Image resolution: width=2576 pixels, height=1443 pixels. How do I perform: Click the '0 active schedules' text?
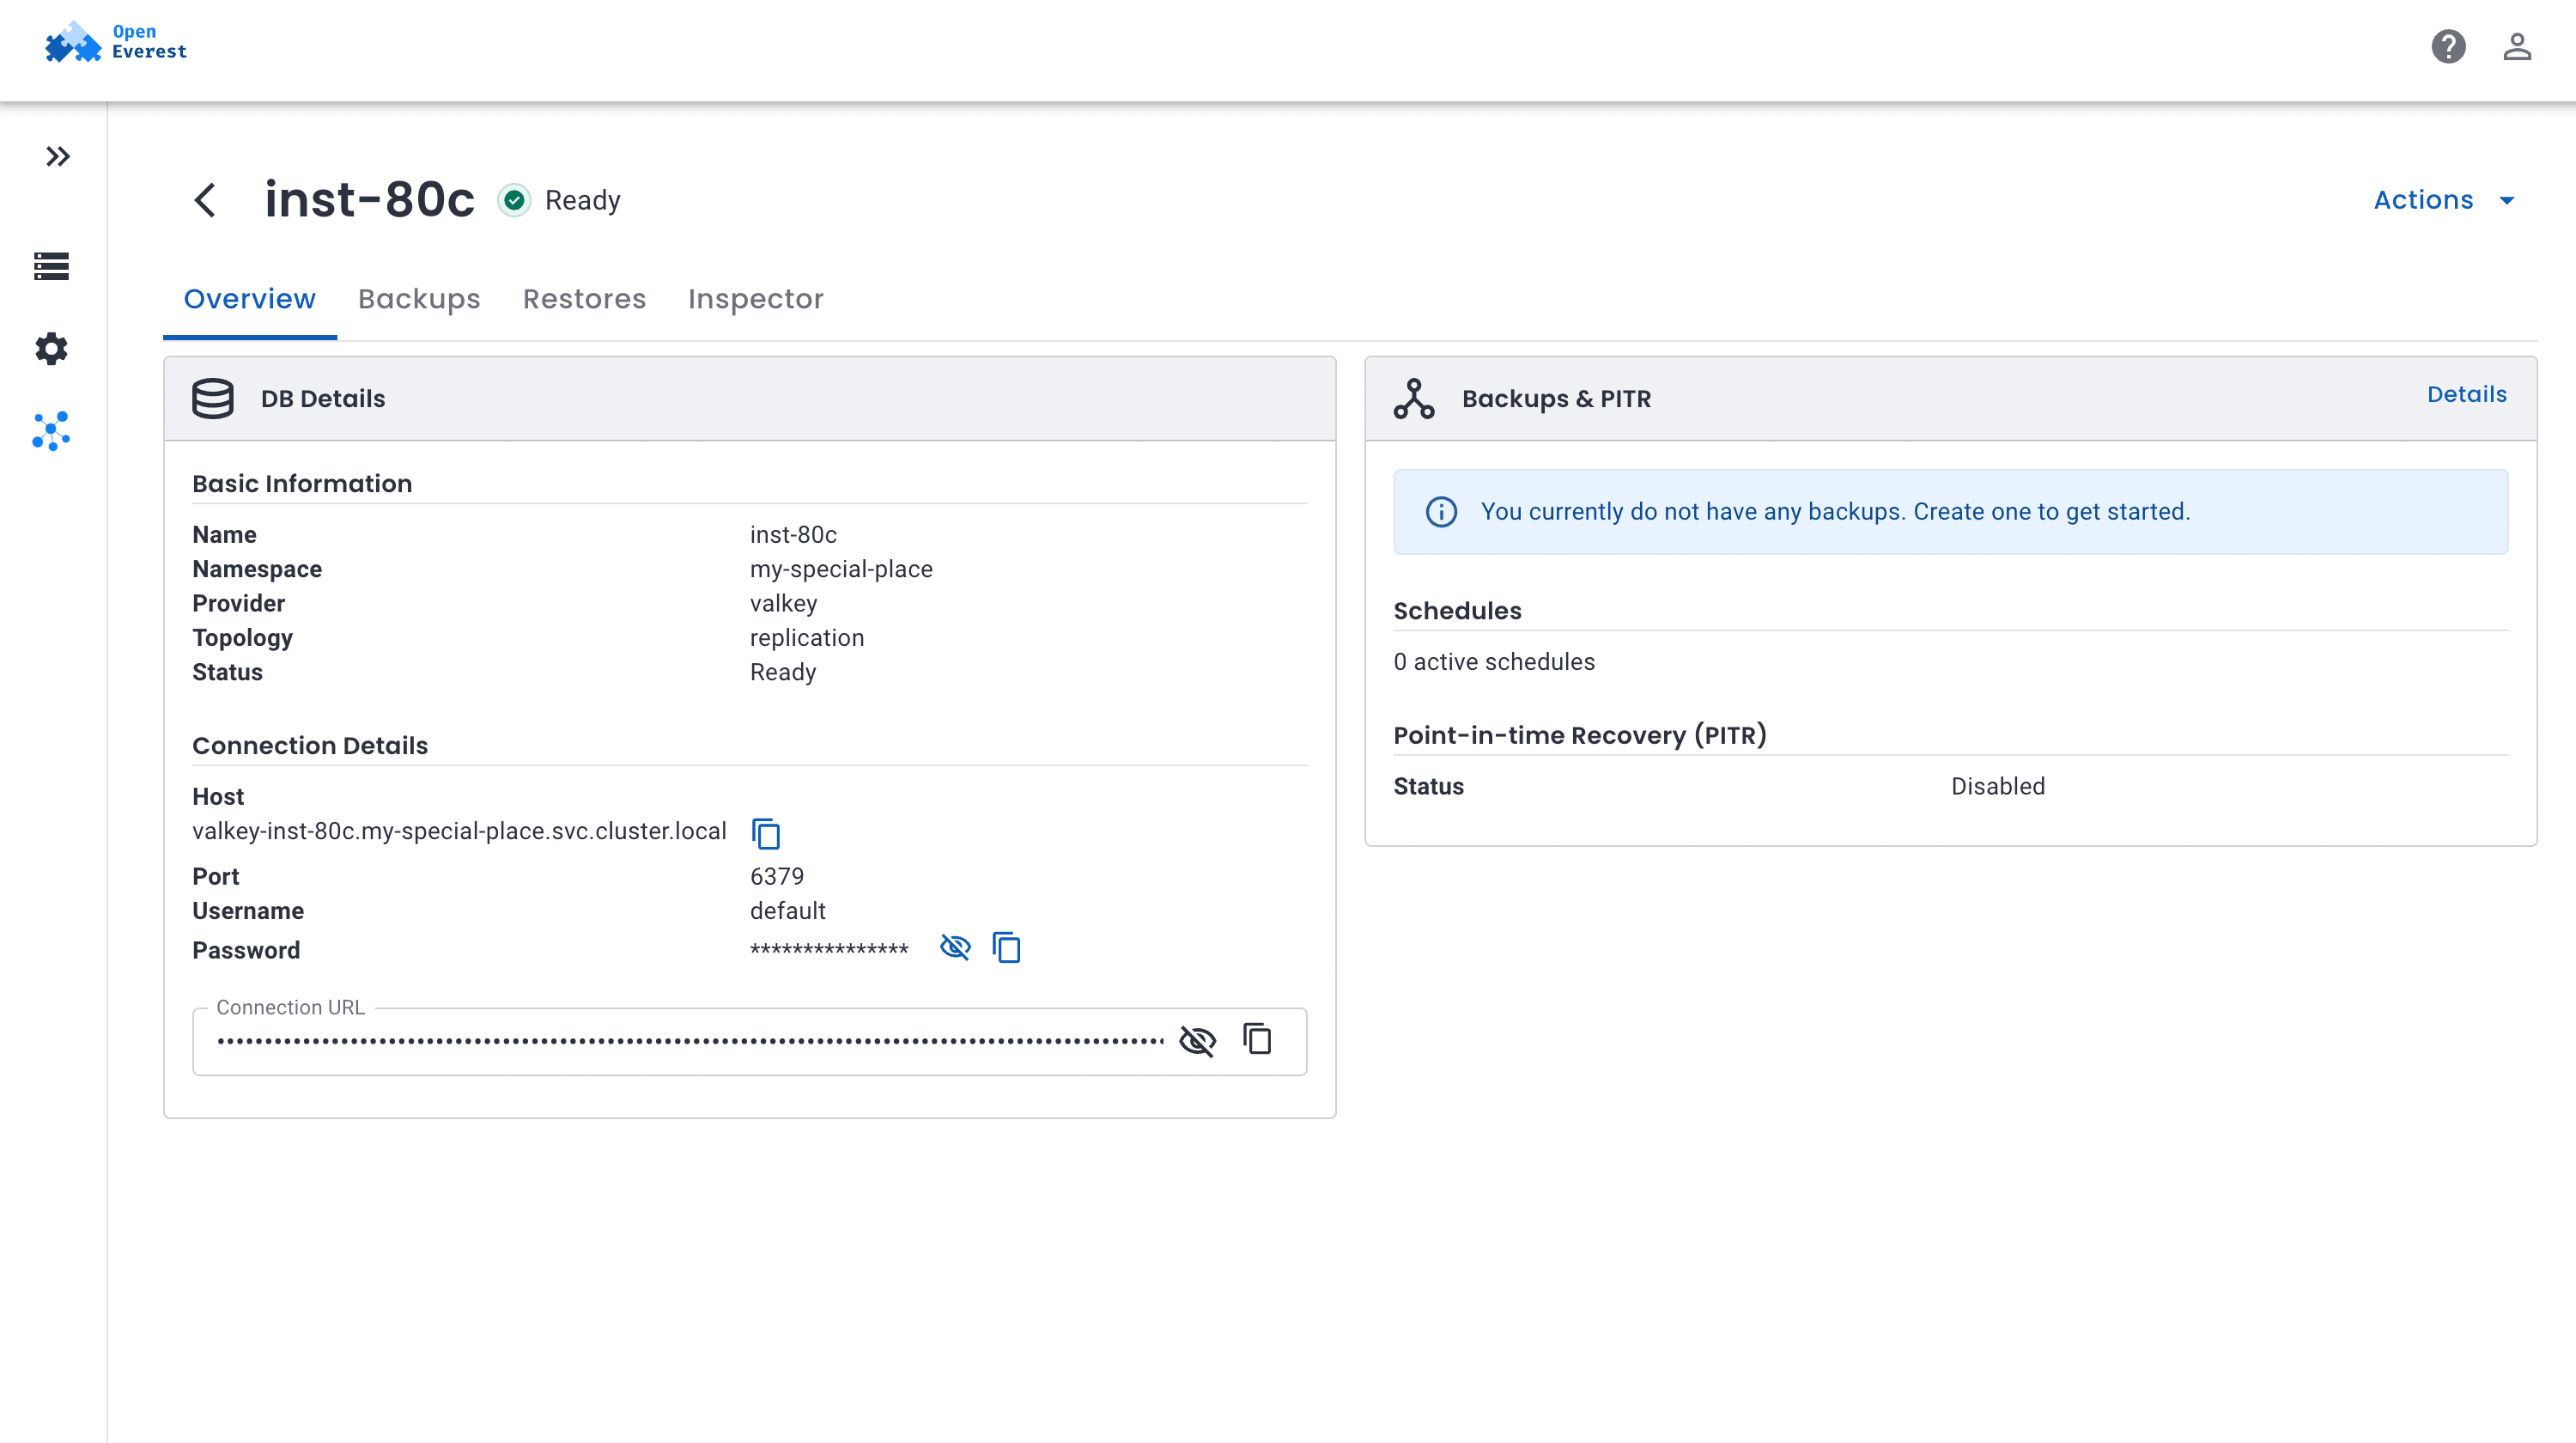pyautogui.click(x=1494, y=662)
